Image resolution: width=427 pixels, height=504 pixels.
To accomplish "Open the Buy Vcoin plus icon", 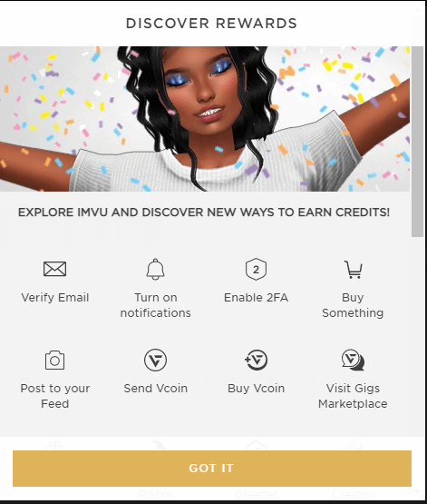I will tap(256, 360).
